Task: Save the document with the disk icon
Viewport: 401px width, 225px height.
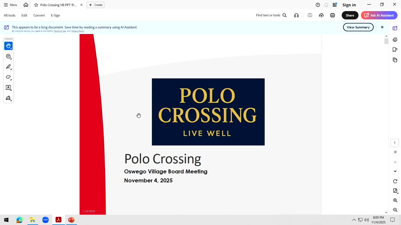Action: [x=310, y=15]
